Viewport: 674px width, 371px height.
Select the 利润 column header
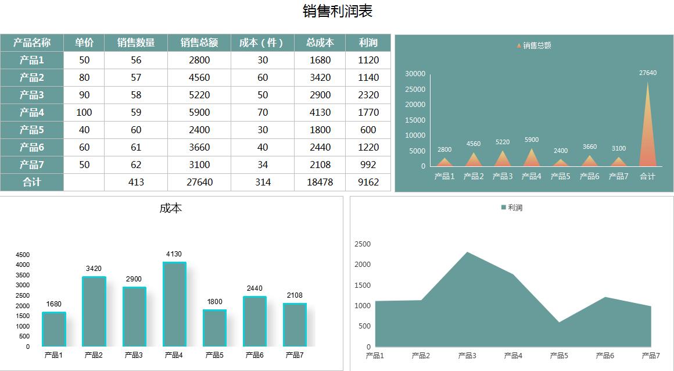click(368, 42)
